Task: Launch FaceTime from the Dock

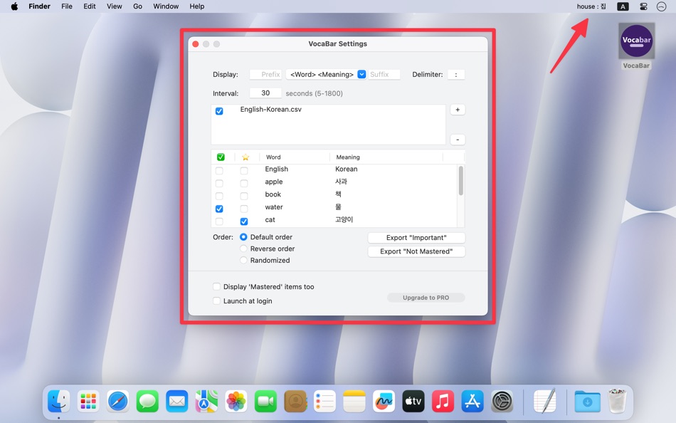Action: (265, 402)
